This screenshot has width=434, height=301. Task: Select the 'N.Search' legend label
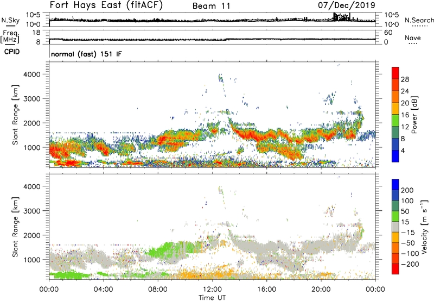click(419, 20)
